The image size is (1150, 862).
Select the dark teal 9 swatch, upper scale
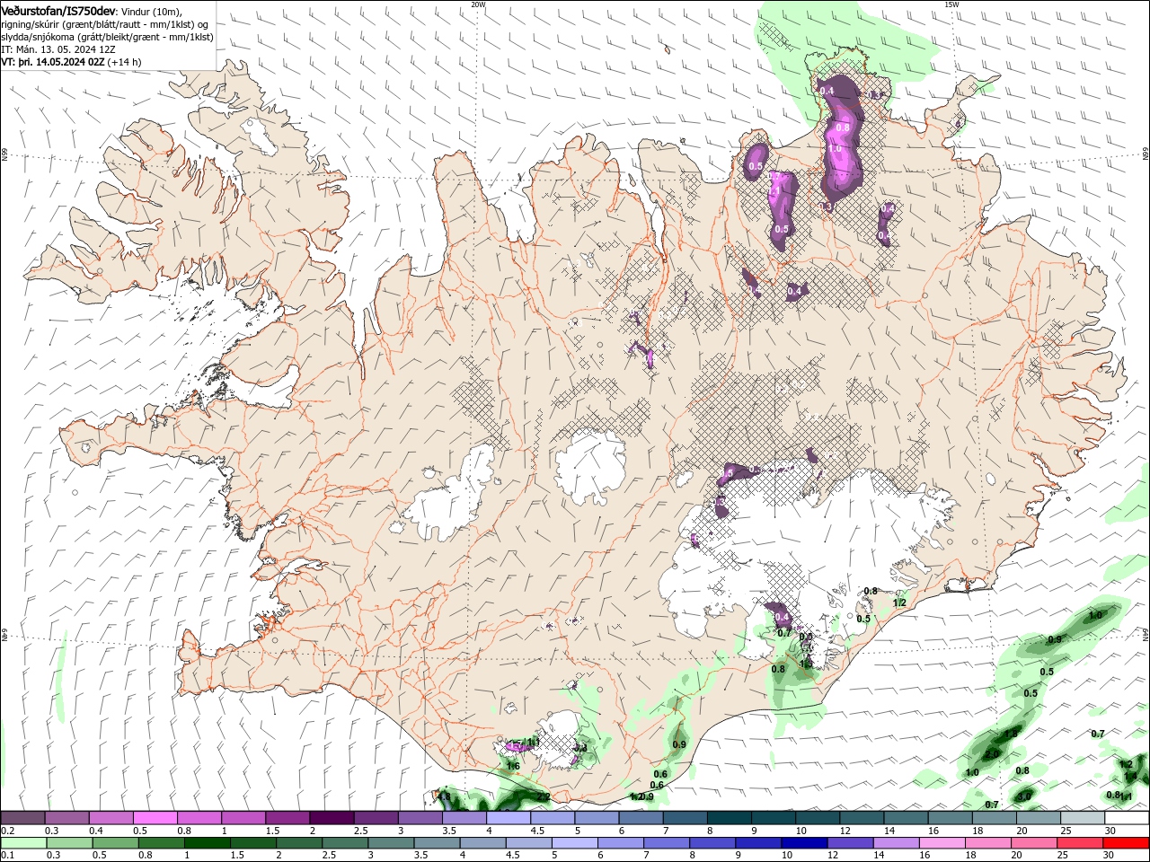(x=773, y=818)
